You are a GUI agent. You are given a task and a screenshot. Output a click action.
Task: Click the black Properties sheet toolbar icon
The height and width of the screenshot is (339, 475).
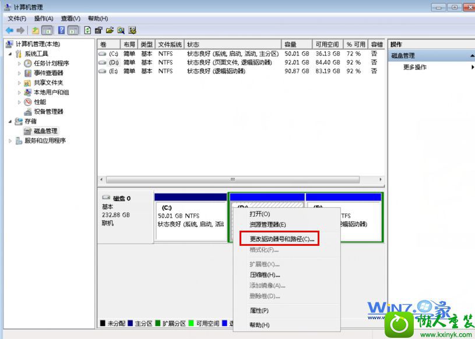[98, 30]
